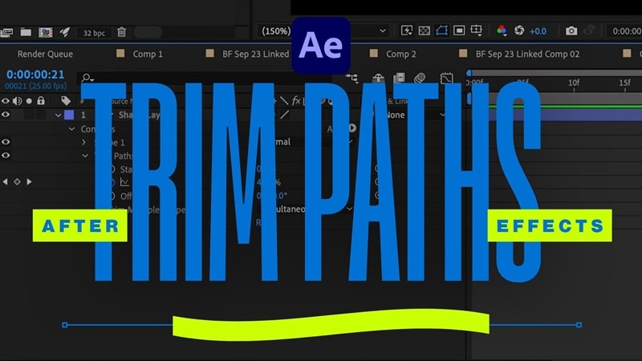Collapse the Trim Paths group

click(85, 156)
